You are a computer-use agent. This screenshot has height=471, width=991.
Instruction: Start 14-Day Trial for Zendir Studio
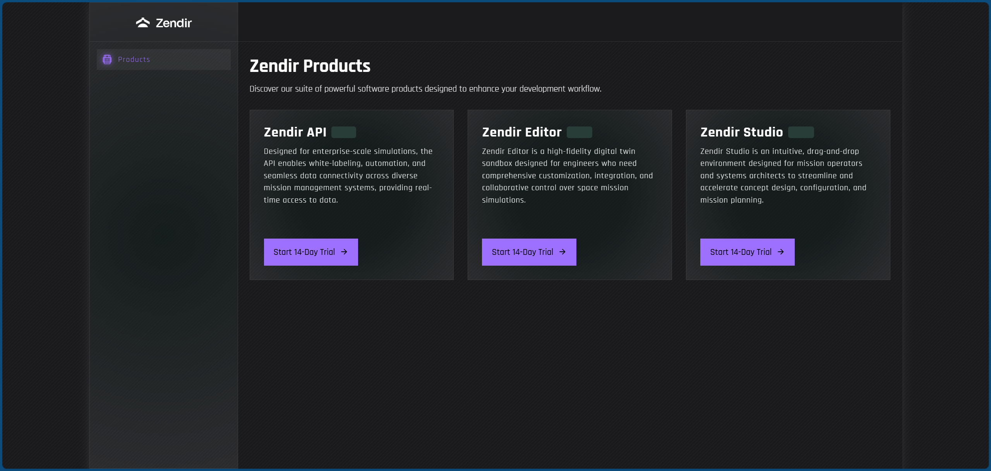[741, 252]
